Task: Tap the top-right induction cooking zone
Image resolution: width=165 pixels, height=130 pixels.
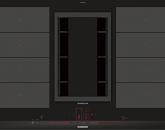Action: (140, 20)
